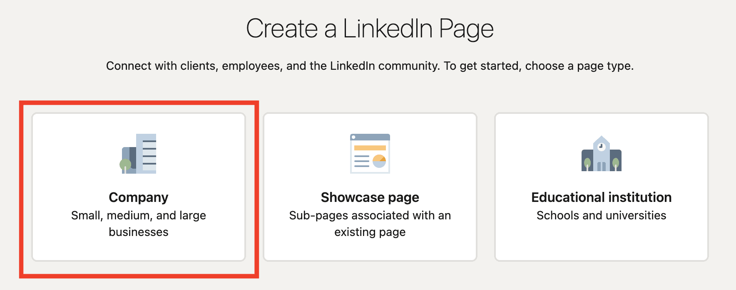Click the green tree beside office building
The height and width of the screenshot is (290, 736).
(125, 166)
